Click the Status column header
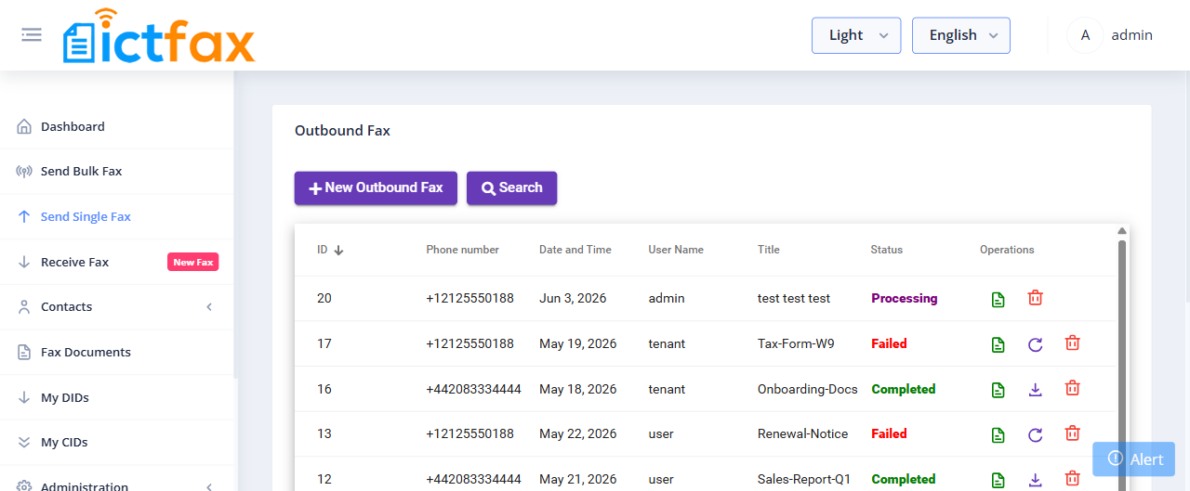This screenshot has width=1190, height=491. tap(887, 250)
